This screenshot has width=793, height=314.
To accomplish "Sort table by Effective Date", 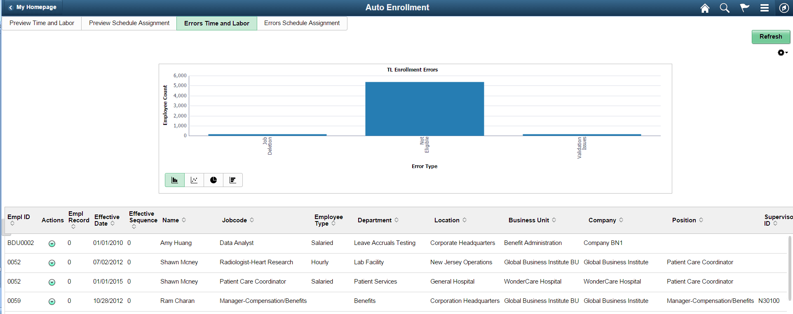I will click(x=107, y=220).
